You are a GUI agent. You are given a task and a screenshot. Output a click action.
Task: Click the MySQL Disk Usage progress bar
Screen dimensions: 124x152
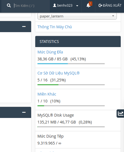point(71,127)
